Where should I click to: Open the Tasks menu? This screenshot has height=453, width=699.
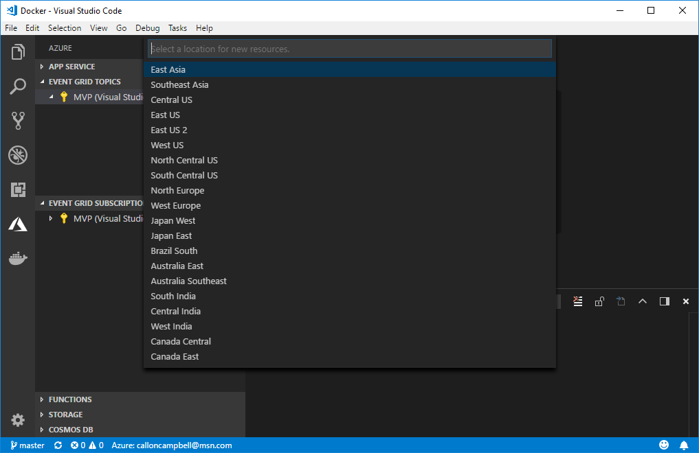pyautogui.click(x=177, y=28)
